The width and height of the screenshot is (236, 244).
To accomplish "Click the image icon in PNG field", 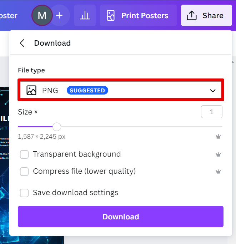I will tap(31, 91).
